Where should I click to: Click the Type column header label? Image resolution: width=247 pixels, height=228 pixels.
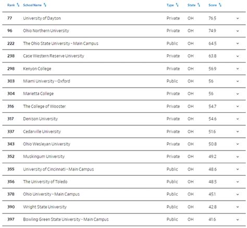(x=170, y=5)
